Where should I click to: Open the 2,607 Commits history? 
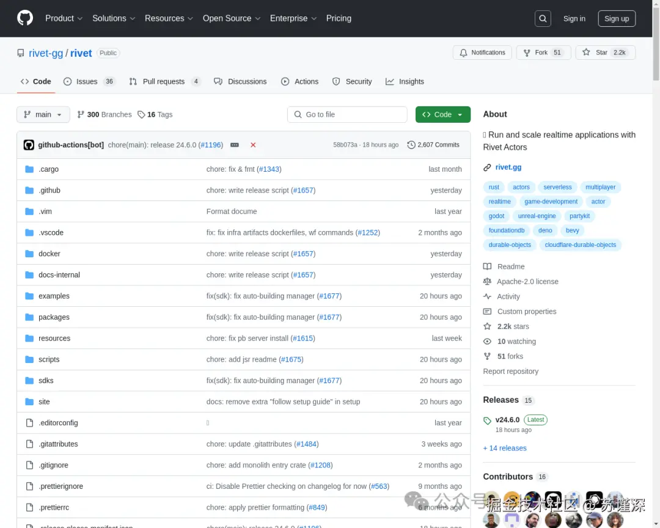[x=433, y=145]
